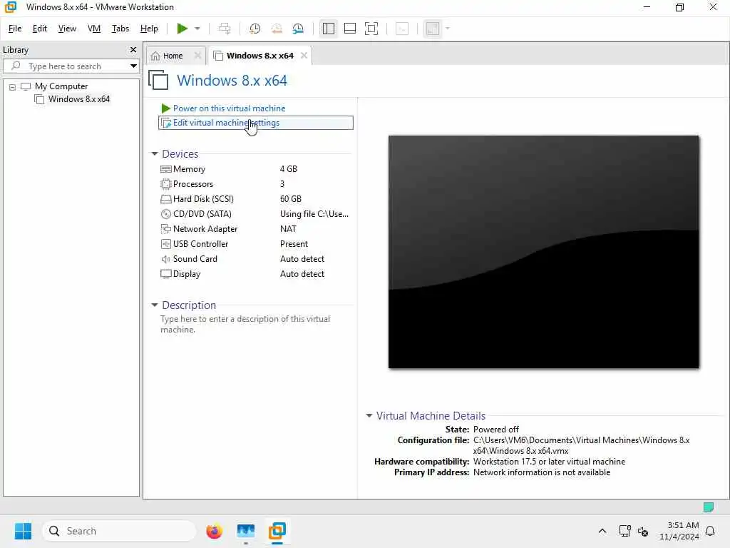Viewport: 730px width, 548px height.
Task: Open the Edit menu
Action: (x=40, y=29)
